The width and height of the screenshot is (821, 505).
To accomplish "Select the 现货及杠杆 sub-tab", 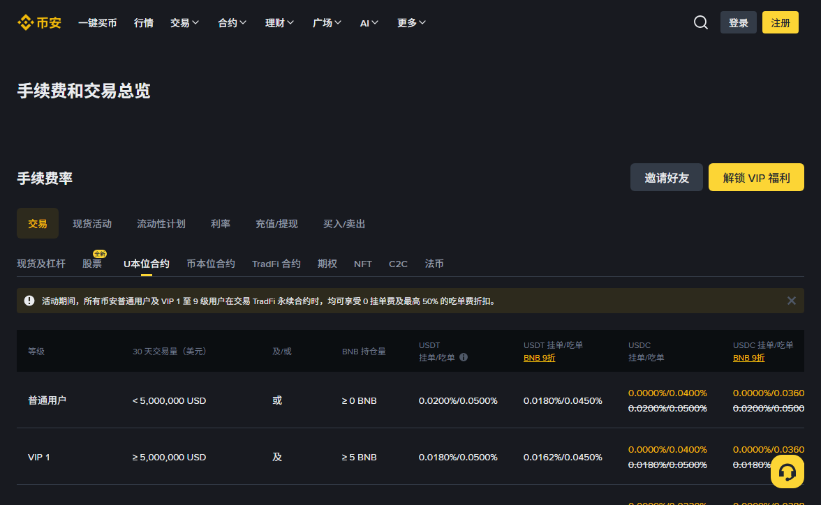I will 40,264.
